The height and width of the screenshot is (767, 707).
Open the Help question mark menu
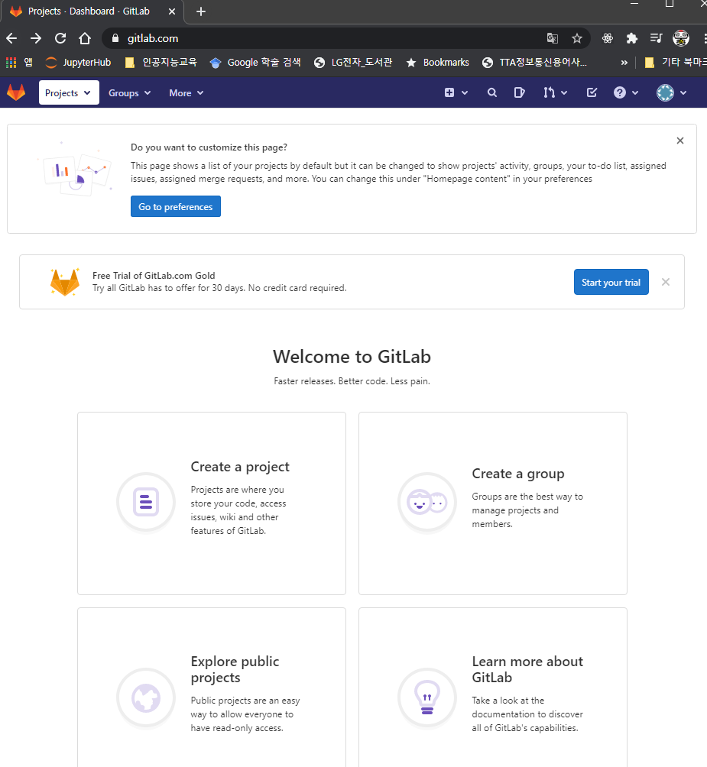[x=626, y=92]
